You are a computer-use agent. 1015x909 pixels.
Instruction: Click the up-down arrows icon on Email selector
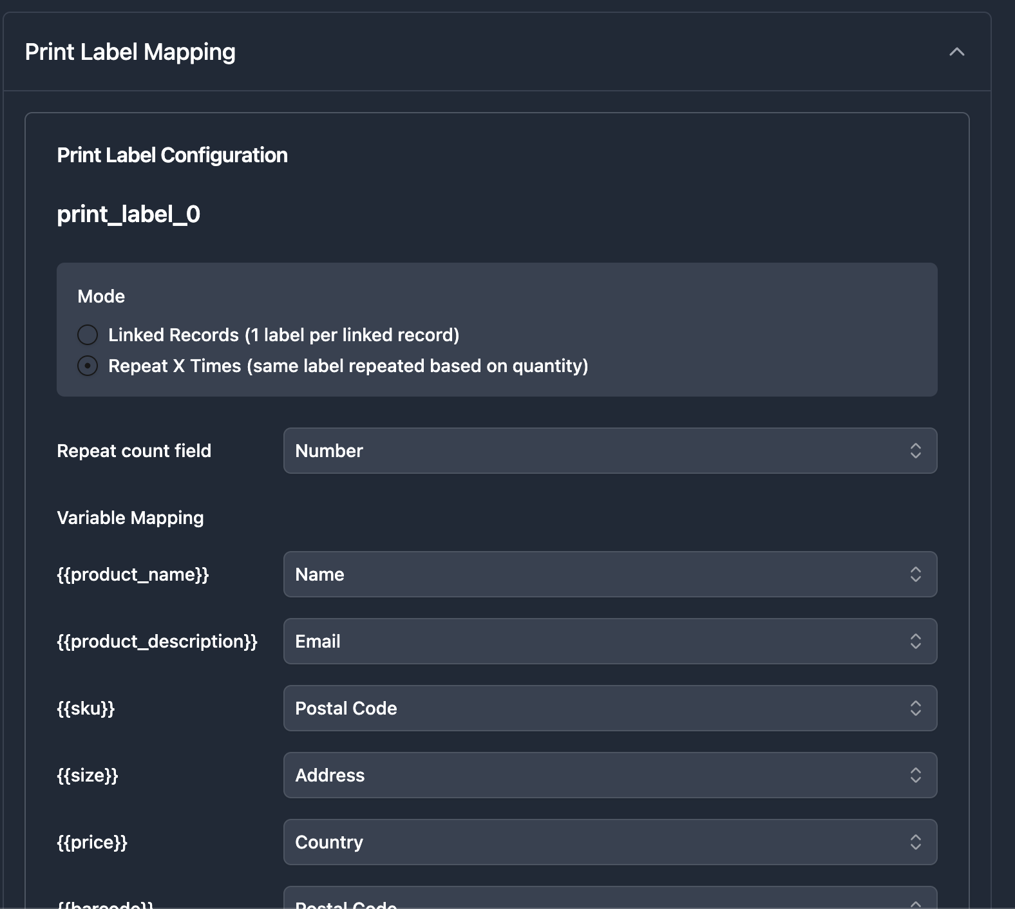coord(915,641)
